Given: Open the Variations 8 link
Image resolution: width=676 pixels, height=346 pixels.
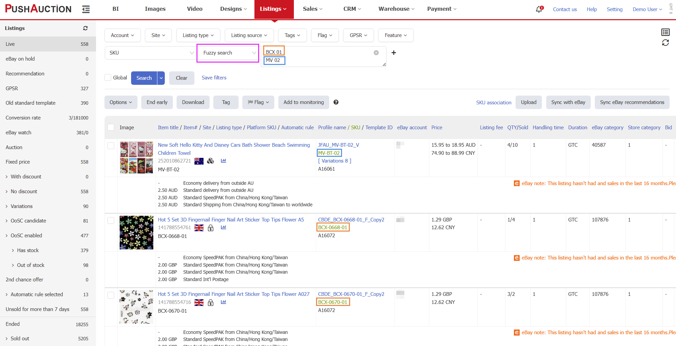Looking at the screenshot, I should (335, 161).
